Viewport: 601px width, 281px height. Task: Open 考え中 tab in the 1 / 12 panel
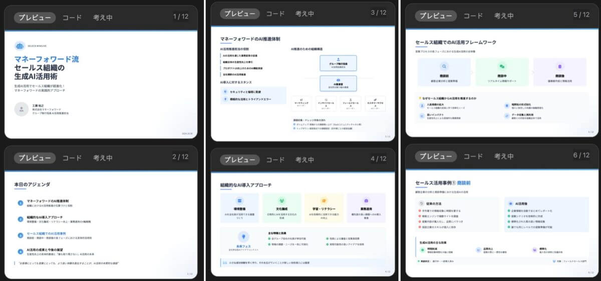(103, 17)
